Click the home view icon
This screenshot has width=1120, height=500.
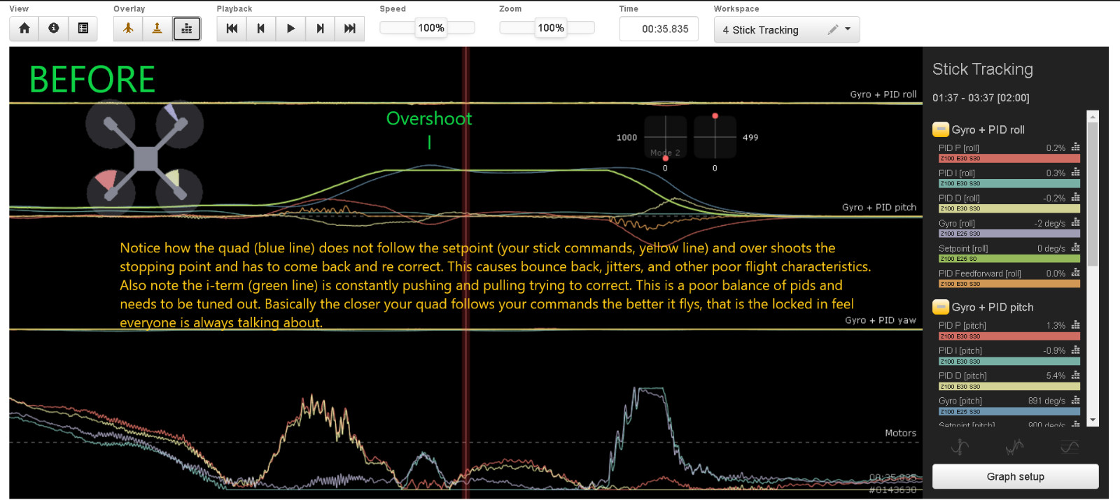point(24,29)
